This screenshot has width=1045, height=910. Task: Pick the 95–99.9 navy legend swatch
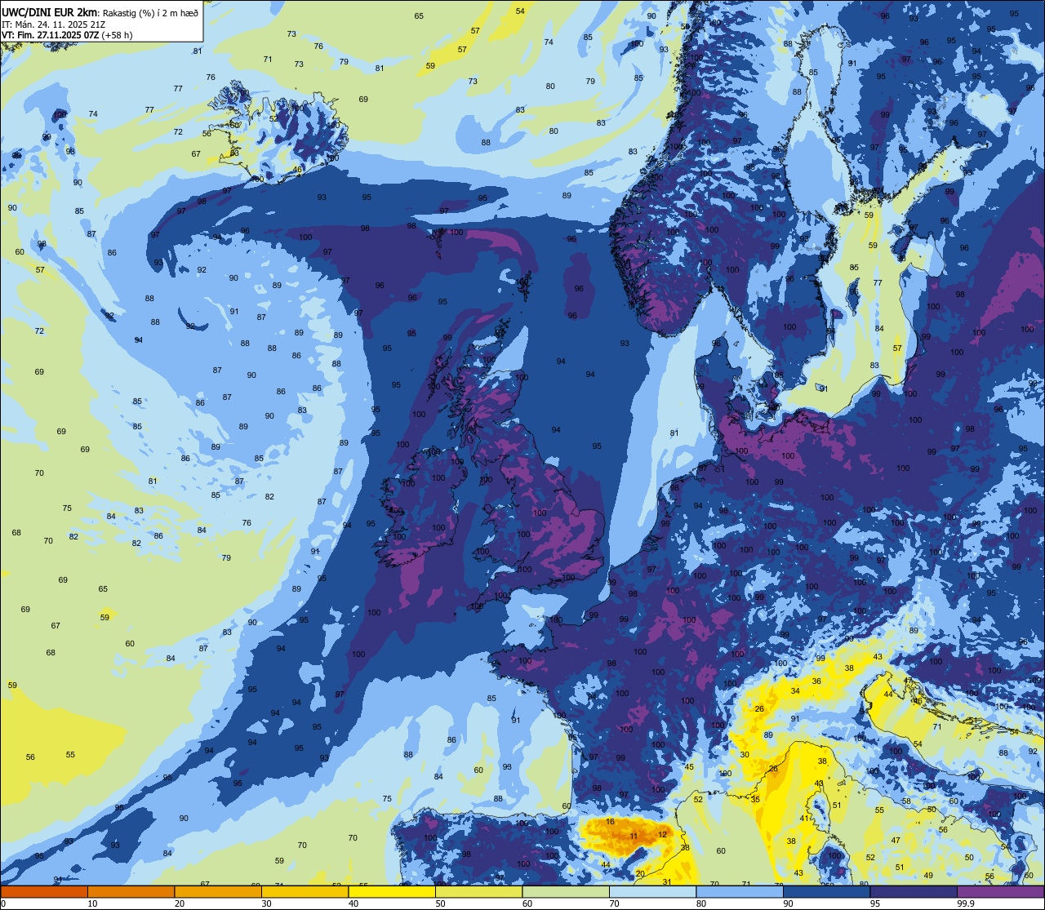tap(914, 891)
